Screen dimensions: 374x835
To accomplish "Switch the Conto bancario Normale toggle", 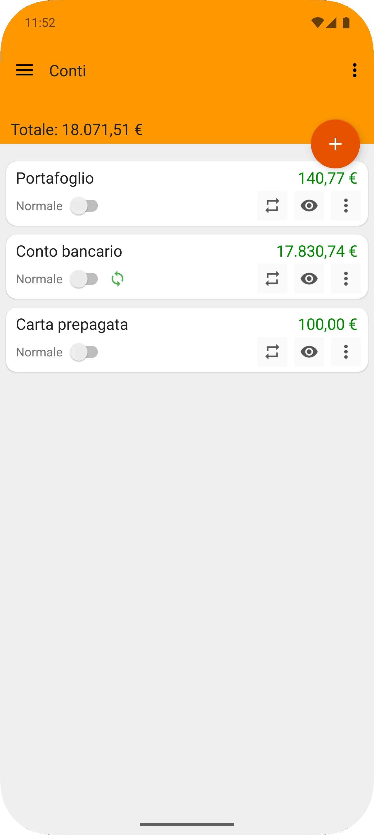I will tap(84, 279).
